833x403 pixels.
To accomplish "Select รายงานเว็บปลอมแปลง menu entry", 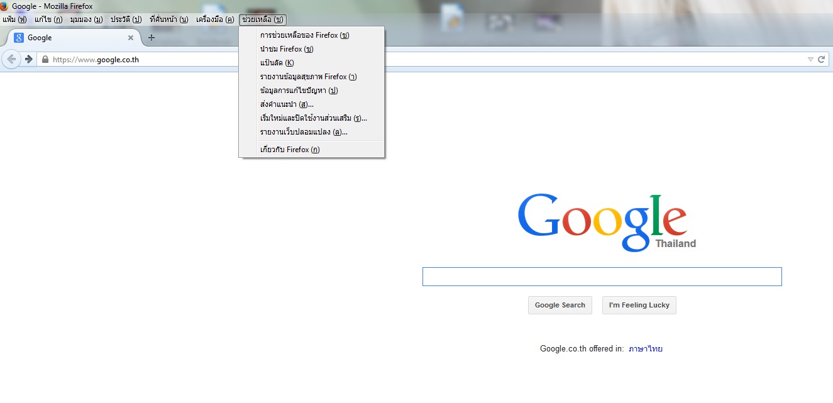I will pos(312,132).
